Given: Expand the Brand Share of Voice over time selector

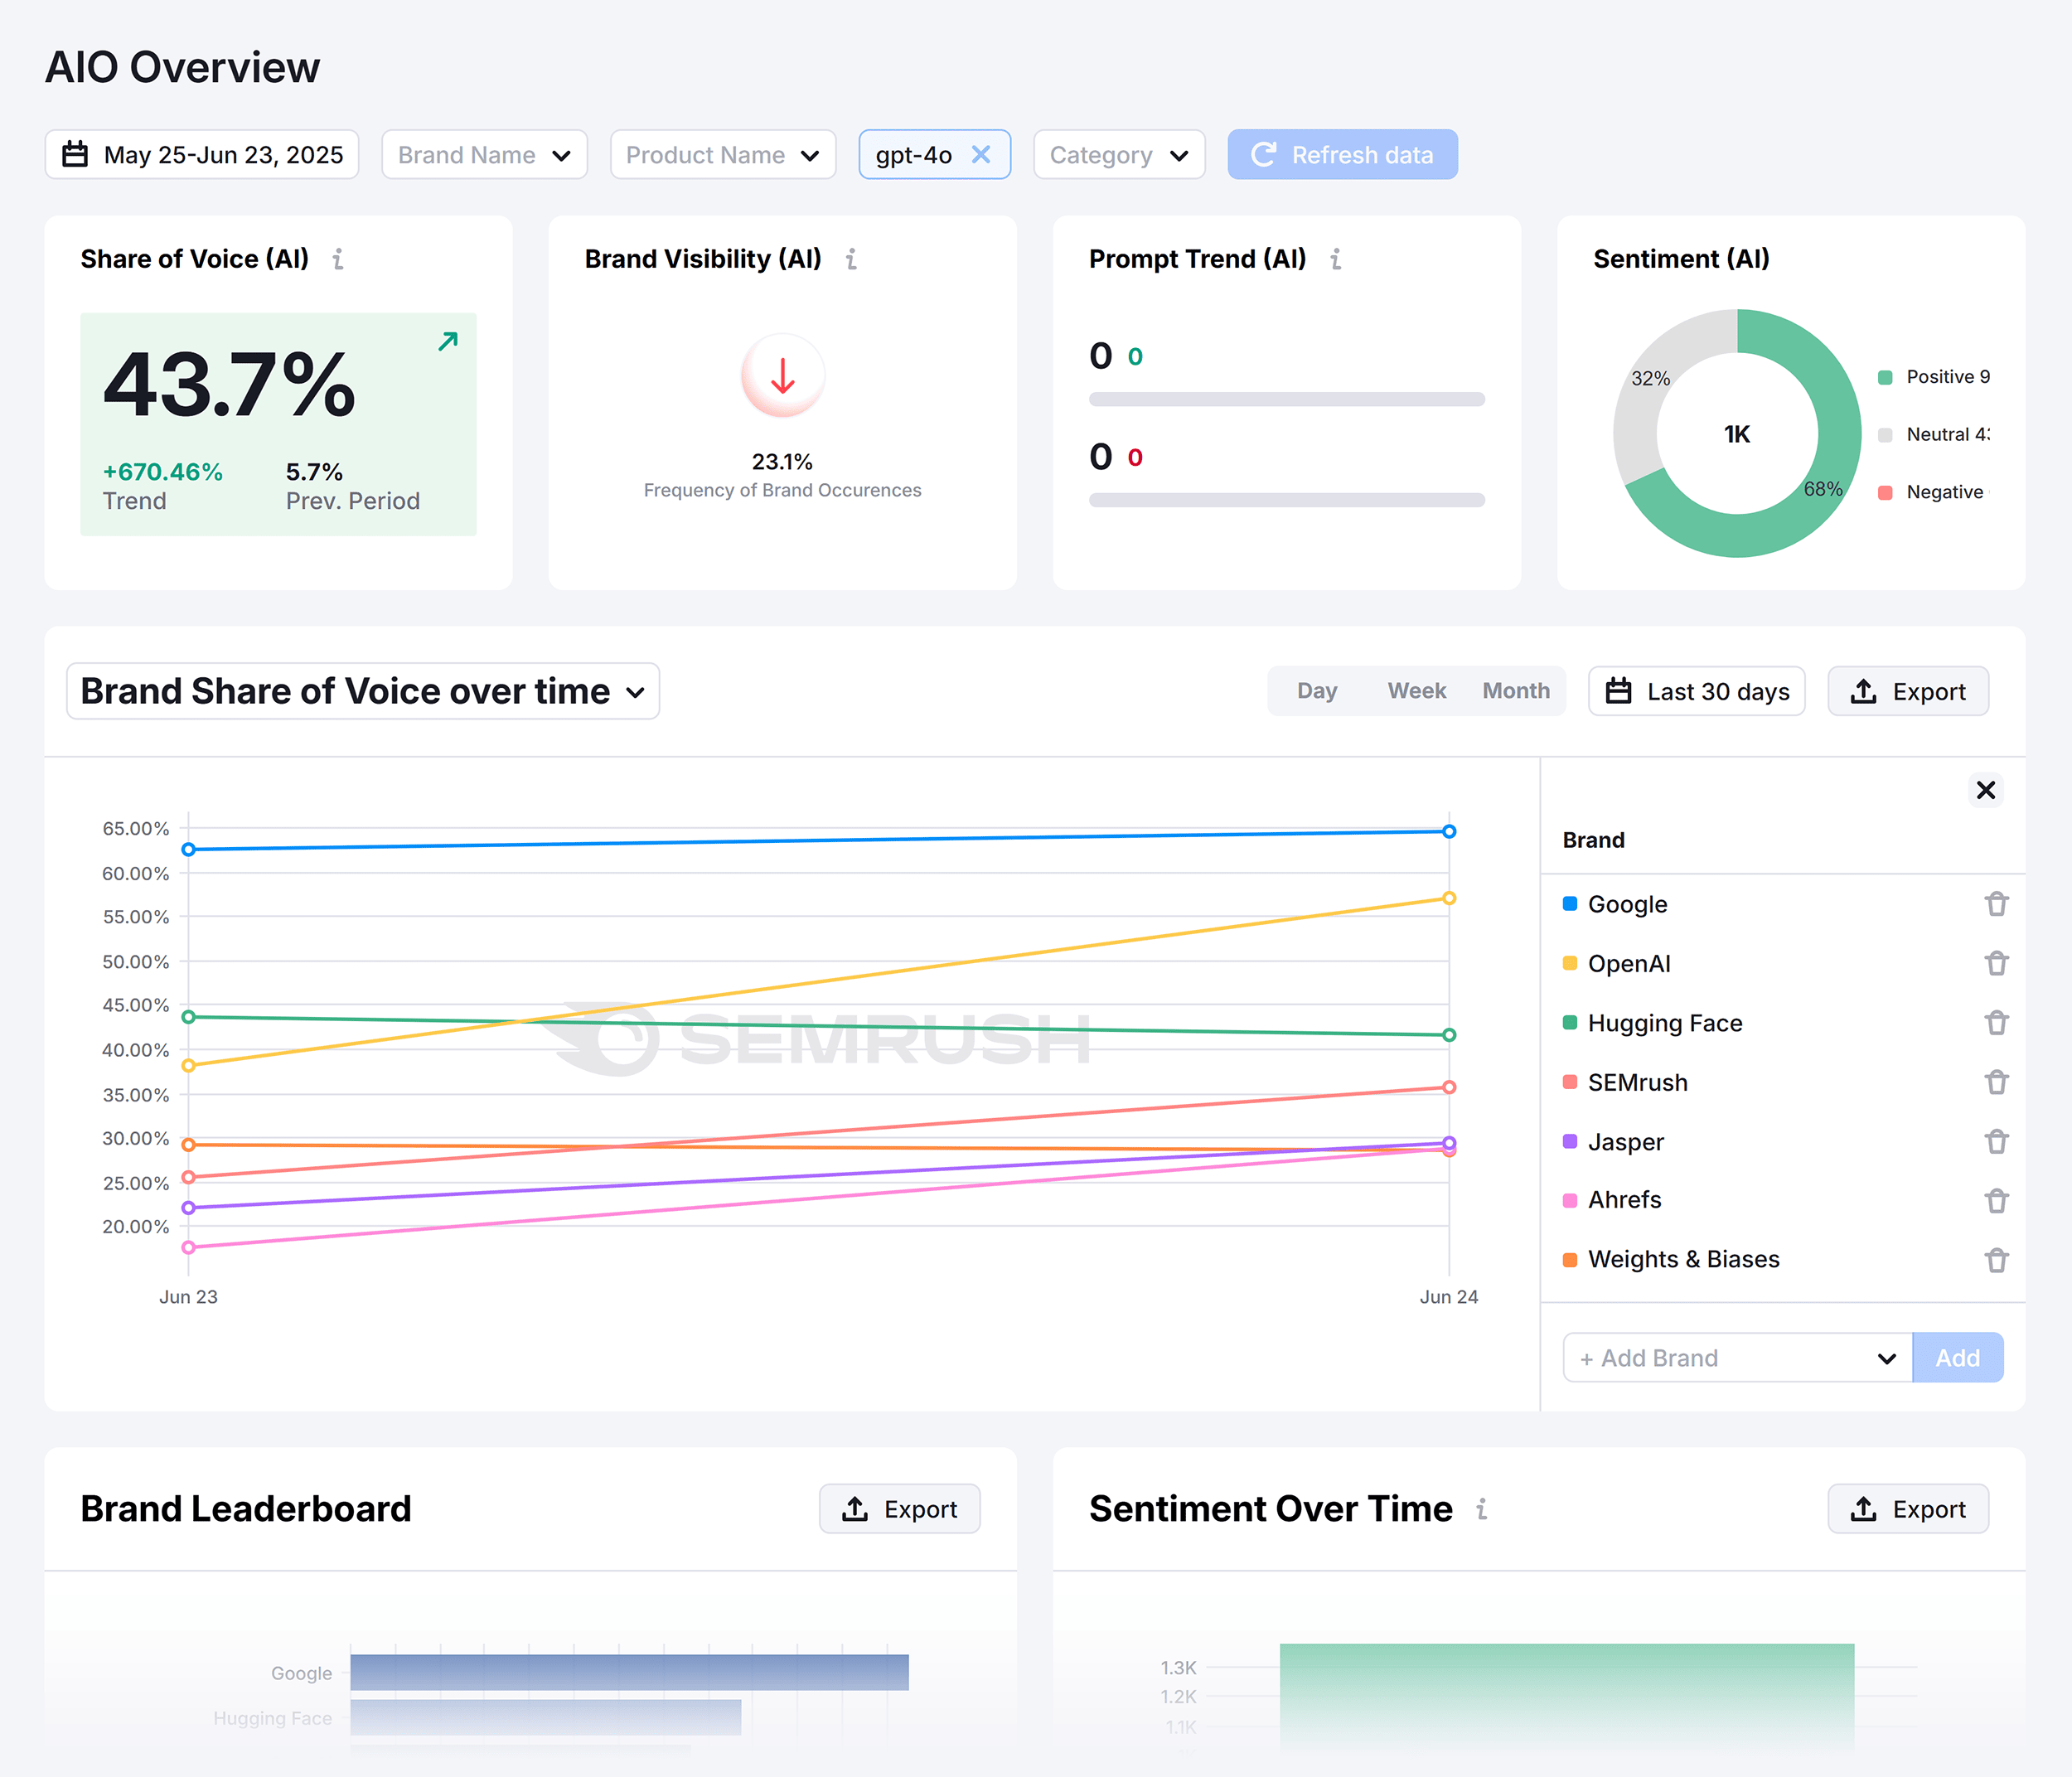Looking at the screenshot, I should coord(637,691).
